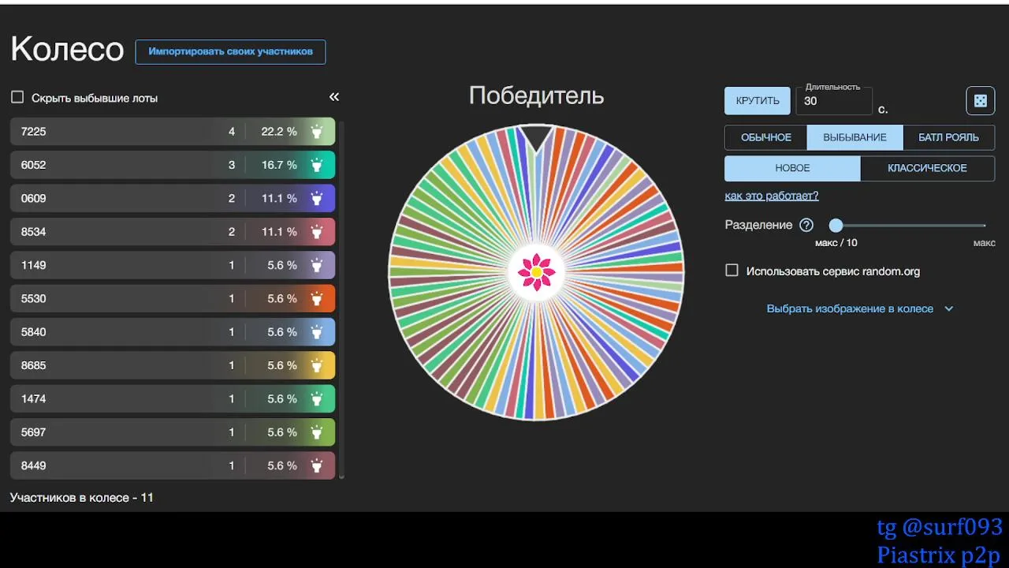Click the Разделение slider handle

(x=836, y=225)
